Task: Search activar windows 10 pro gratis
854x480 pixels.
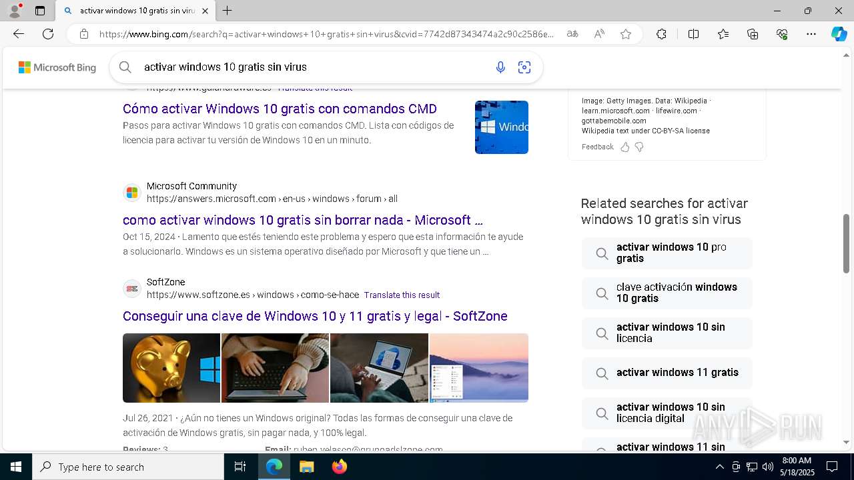Action: point(667,253)
